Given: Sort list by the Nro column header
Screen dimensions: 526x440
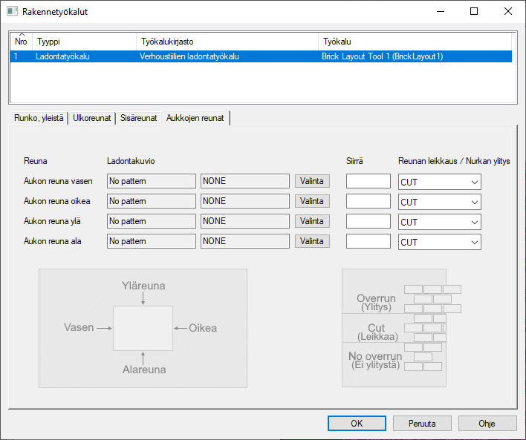Looking at the screenshot, I should coord(21,42).
